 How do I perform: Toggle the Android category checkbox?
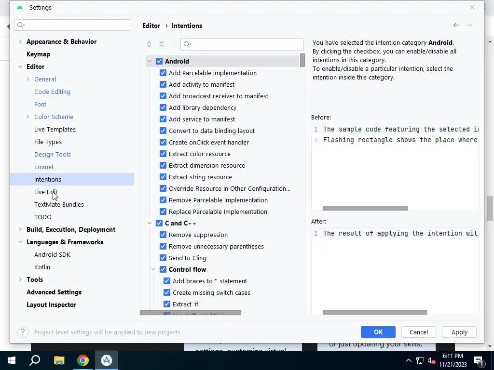pos(159,61)
